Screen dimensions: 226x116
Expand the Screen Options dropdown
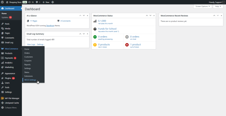(203, 6)
